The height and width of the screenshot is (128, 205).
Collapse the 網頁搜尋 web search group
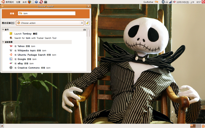[4, 42]
